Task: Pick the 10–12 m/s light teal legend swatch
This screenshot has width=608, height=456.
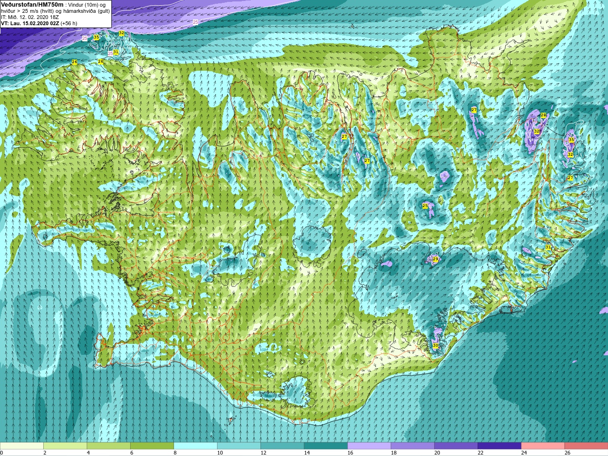Action: point(239,446)
